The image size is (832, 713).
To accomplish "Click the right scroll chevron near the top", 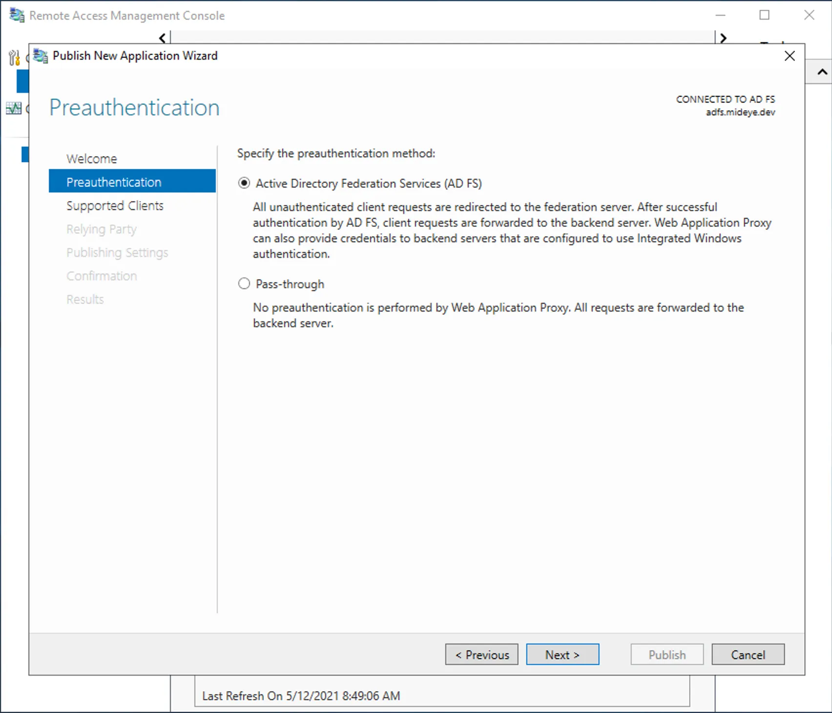I will tap(723, 38).
